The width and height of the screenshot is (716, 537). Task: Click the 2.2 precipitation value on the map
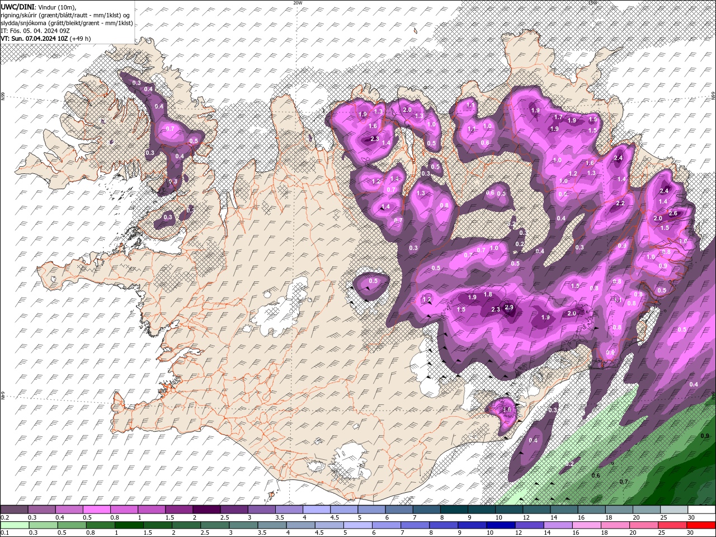[620, 203]
